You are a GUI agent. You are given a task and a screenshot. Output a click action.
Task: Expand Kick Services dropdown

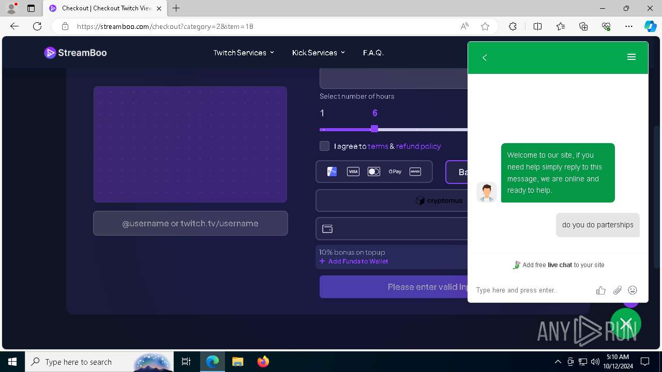click(319, 53)
